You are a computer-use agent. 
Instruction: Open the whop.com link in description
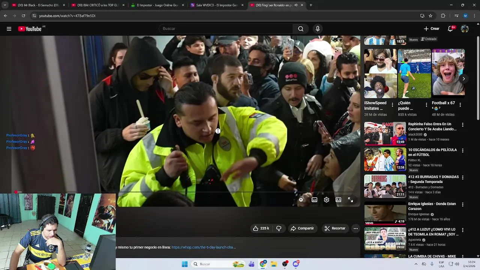point(203,247)
